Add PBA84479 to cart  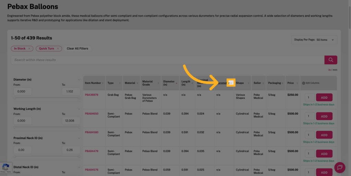324,154
